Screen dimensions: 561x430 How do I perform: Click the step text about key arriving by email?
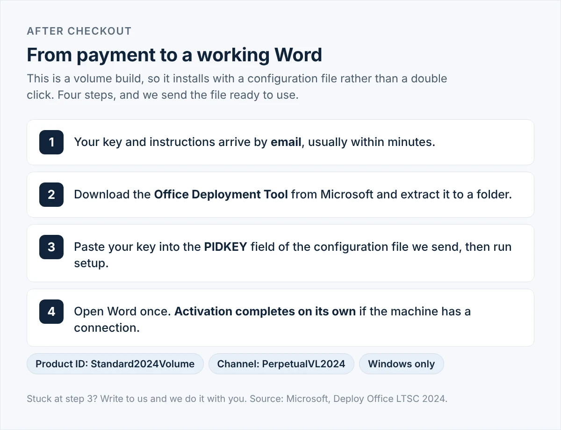click(255, 142)
